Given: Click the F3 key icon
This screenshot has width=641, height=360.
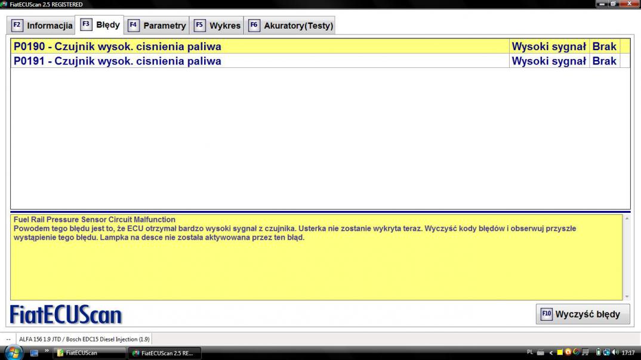Looking at the screenshot, I should click(x=85, y=24).
